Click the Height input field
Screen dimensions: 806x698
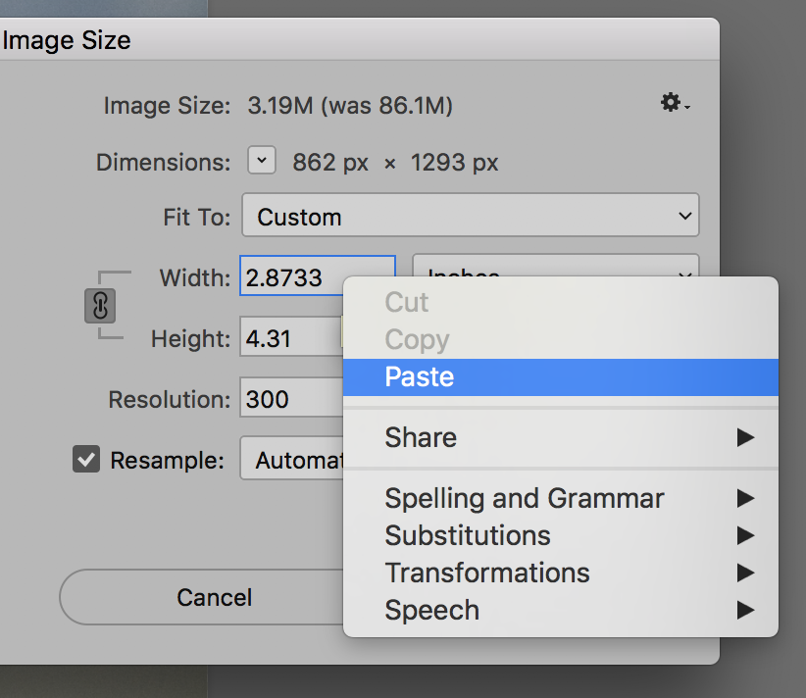click(x=290, y=339)
